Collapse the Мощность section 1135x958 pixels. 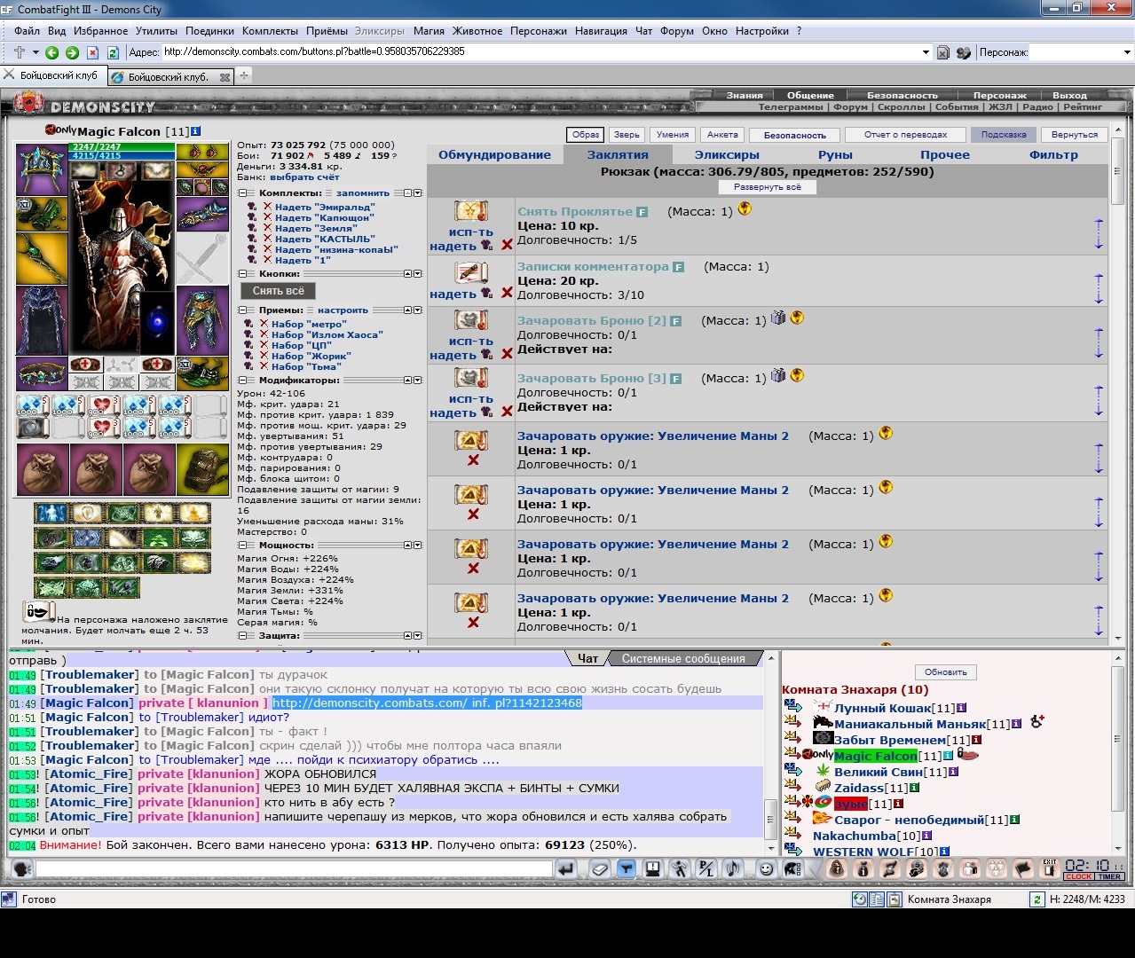coord(242,546)
